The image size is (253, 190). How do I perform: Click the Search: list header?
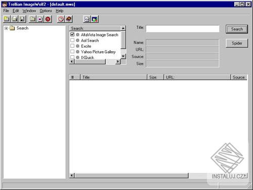pyautogui.click(x=95, y=28)
